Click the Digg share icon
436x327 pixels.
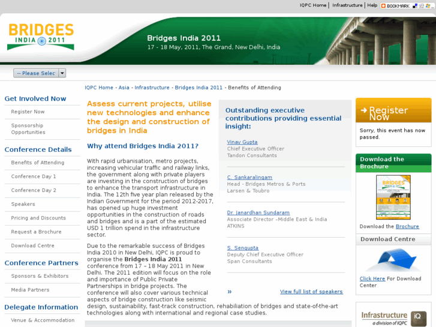421,6
